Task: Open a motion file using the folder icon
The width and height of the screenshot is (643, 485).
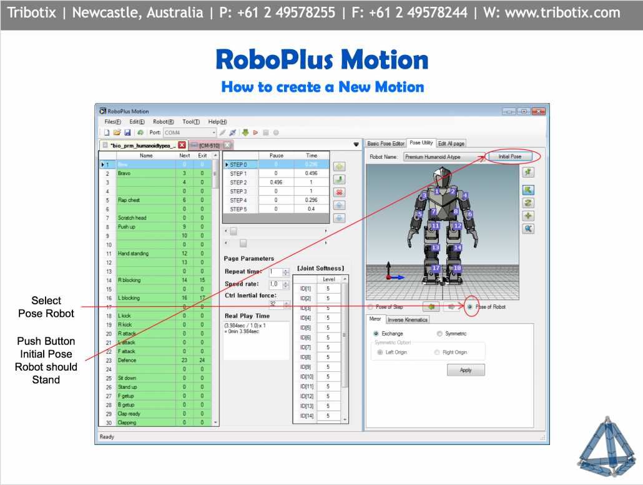Action: pos(119,132)
